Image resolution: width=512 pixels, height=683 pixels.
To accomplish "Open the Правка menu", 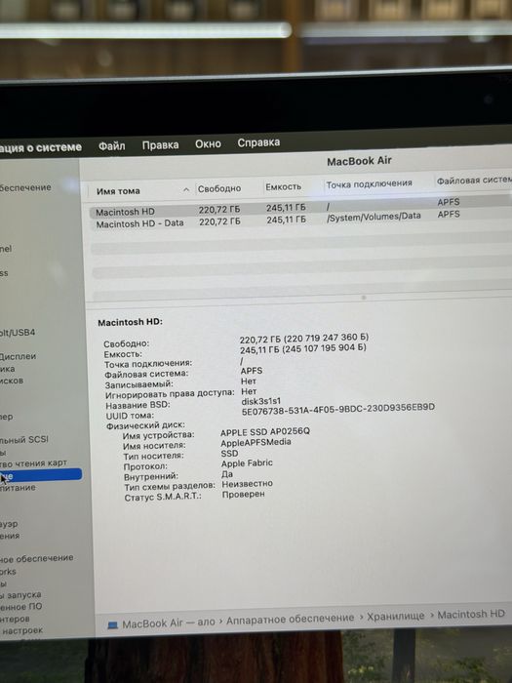I will click(x=160, y=145).
